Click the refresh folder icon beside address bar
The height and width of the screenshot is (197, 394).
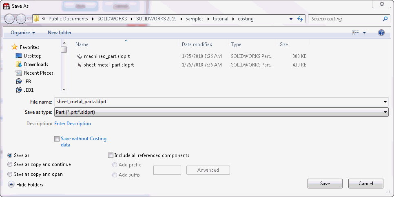300,19
